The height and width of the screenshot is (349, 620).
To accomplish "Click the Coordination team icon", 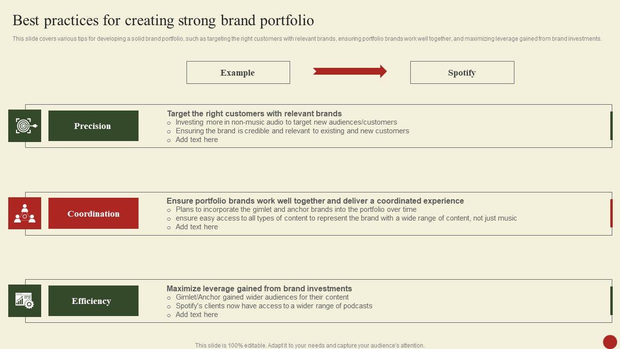I will [25, 213].
